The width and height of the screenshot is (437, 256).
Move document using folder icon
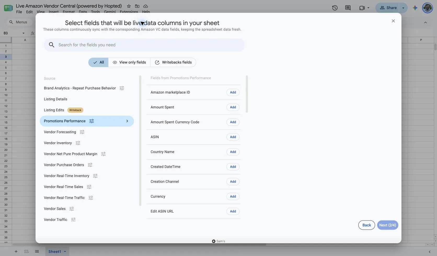point(137,6)
